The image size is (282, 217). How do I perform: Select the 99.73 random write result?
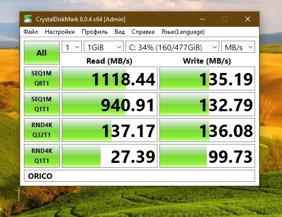click(207, 156)
